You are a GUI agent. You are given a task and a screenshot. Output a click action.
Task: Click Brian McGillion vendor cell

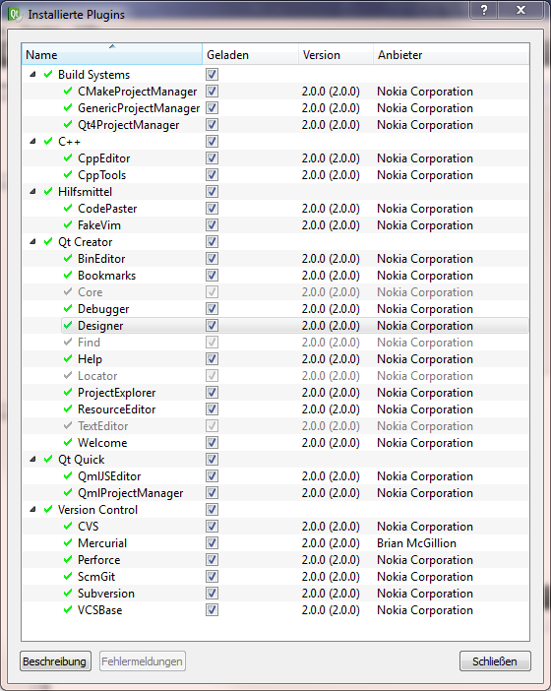click(416, 543)
